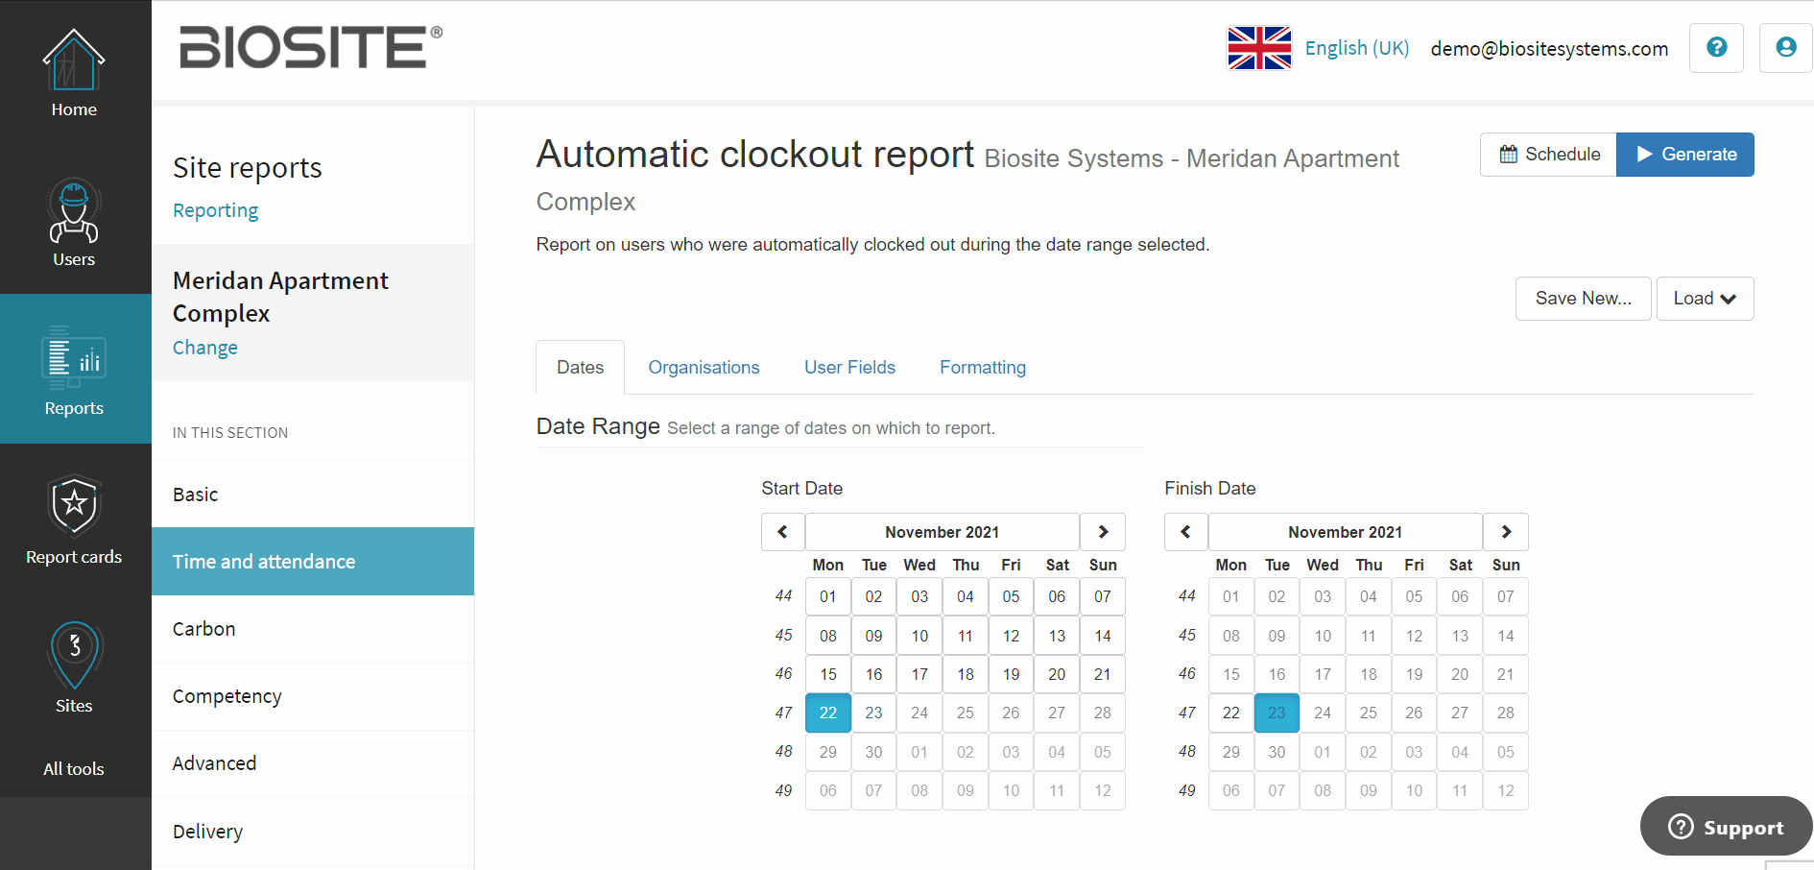Click the Biosite logo
The width and height of the screenshot is (1814, 870).
311,47
